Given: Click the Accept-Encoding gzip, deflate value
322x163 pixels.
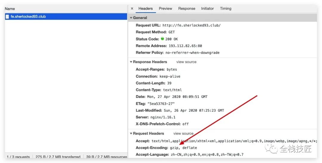Looking at the screenshot, I should coord(183,148).
